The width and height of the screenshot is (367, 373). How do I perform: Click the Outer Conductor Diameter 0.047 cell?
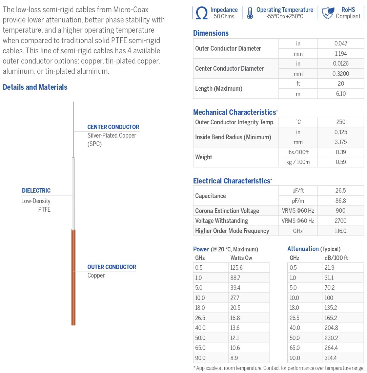coord(341,43)
